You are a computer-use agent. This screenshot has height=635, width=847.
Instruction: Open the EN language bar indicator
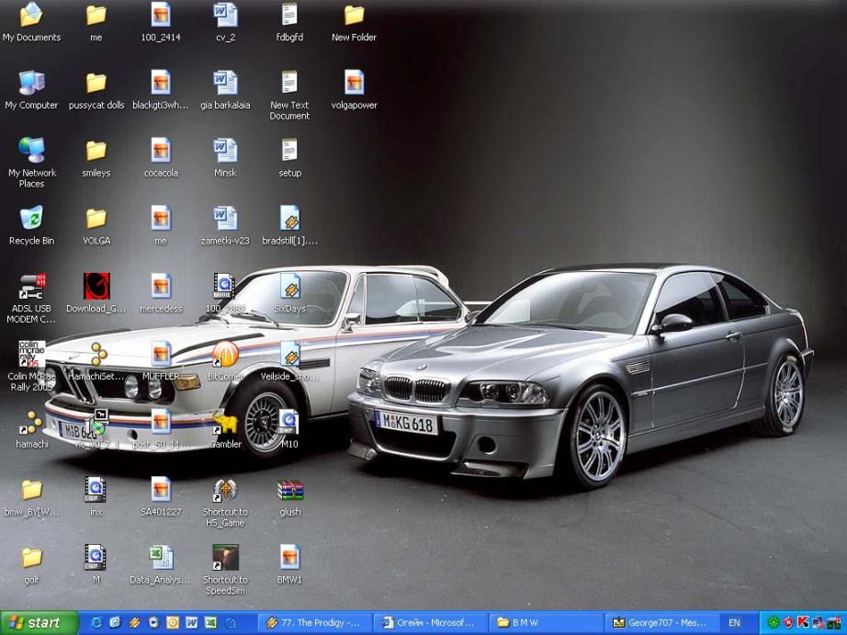(734, 623)
